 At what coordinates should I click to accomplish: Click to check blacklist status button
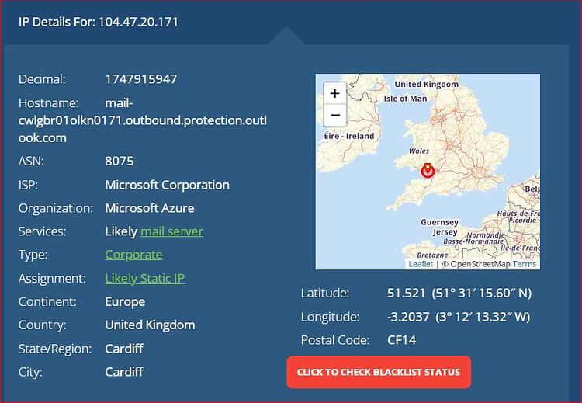click(x=379, y=372)
